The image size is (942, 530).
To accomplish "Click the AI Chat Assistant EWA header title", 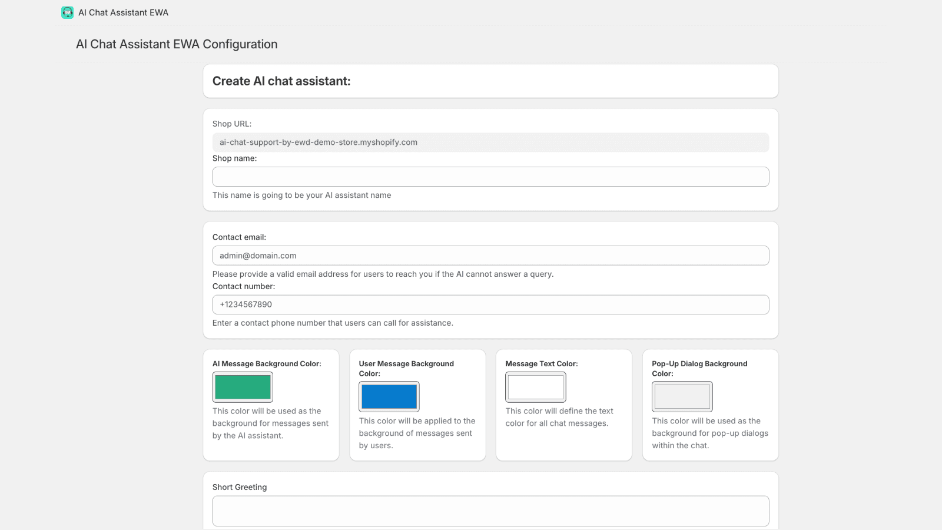I will tap(123, 12).
